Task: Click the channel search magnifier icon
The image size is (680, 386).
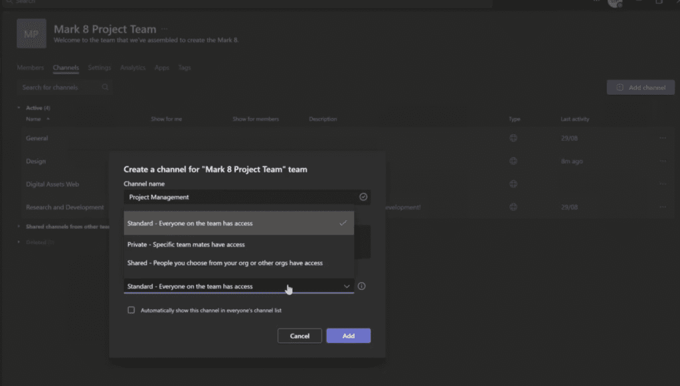Action: pyautogui.click(x=105, y=87)
